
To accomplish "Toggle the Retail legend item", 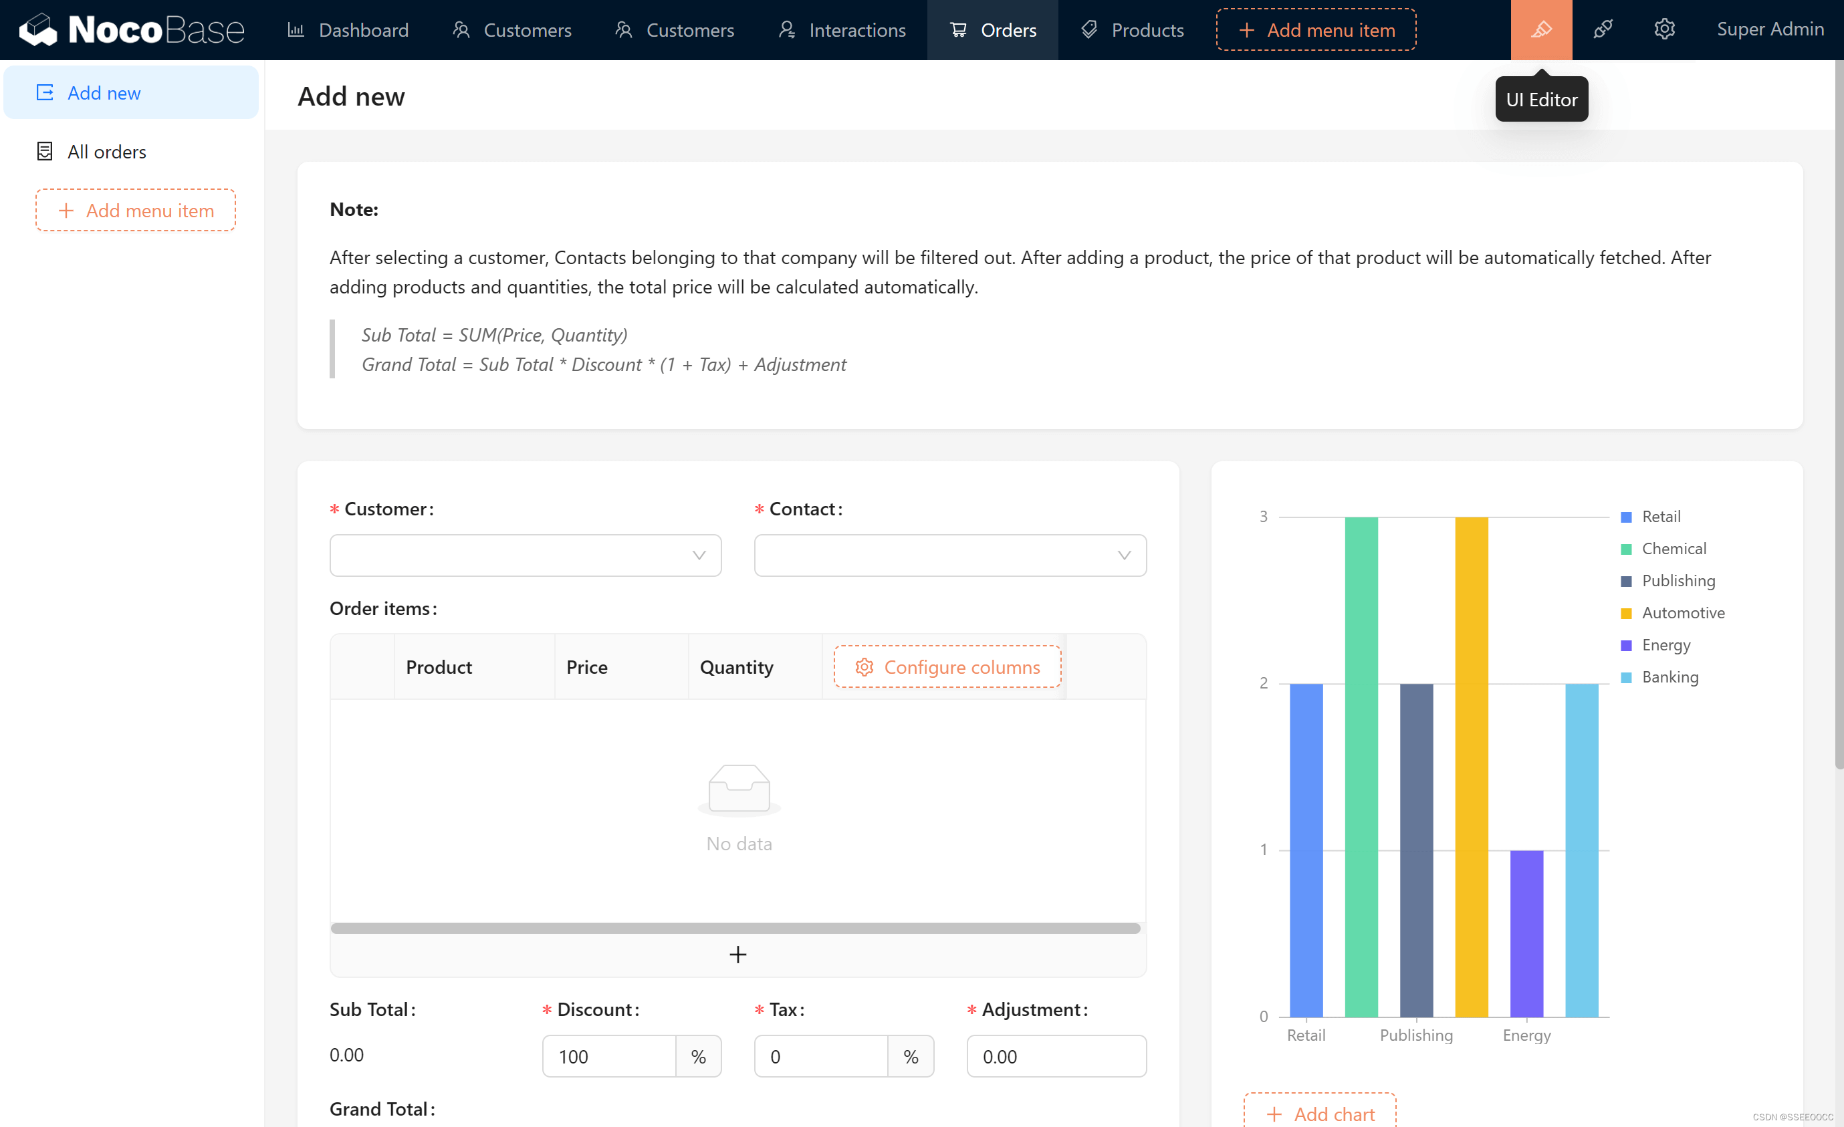I will (x=1660, y=516).
